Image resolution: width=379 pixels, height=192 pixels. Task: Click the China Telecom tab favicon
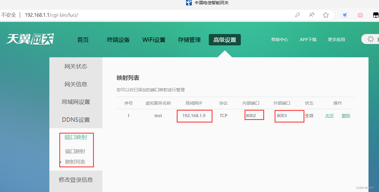coord(189,3)
